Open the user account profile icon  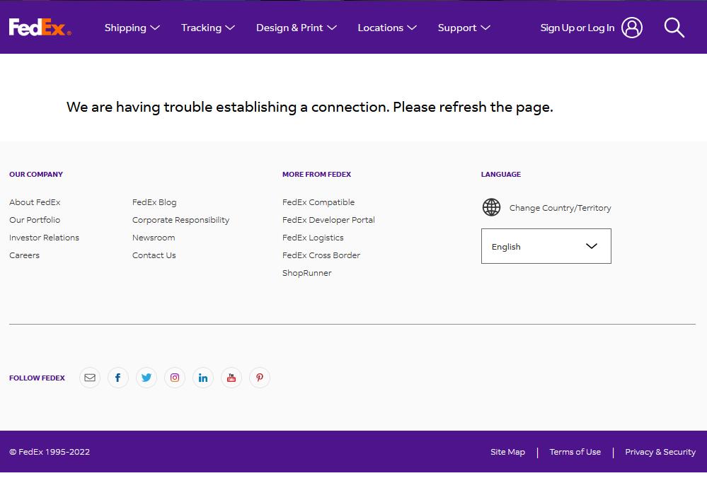point(632,28)
